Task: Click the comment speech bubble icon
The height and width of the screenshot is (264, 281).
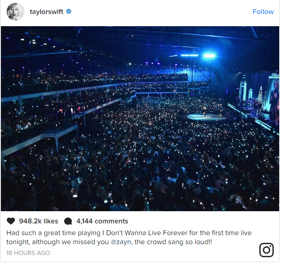Action: 68,221
